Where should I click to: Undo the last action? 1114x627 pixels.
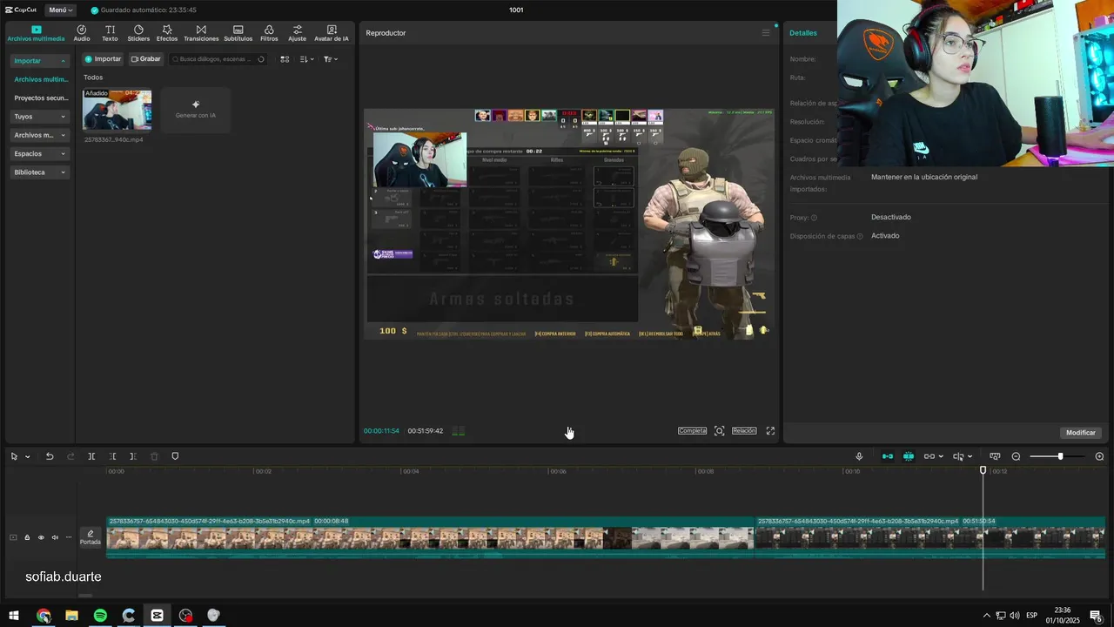click(x=50, y=456)
